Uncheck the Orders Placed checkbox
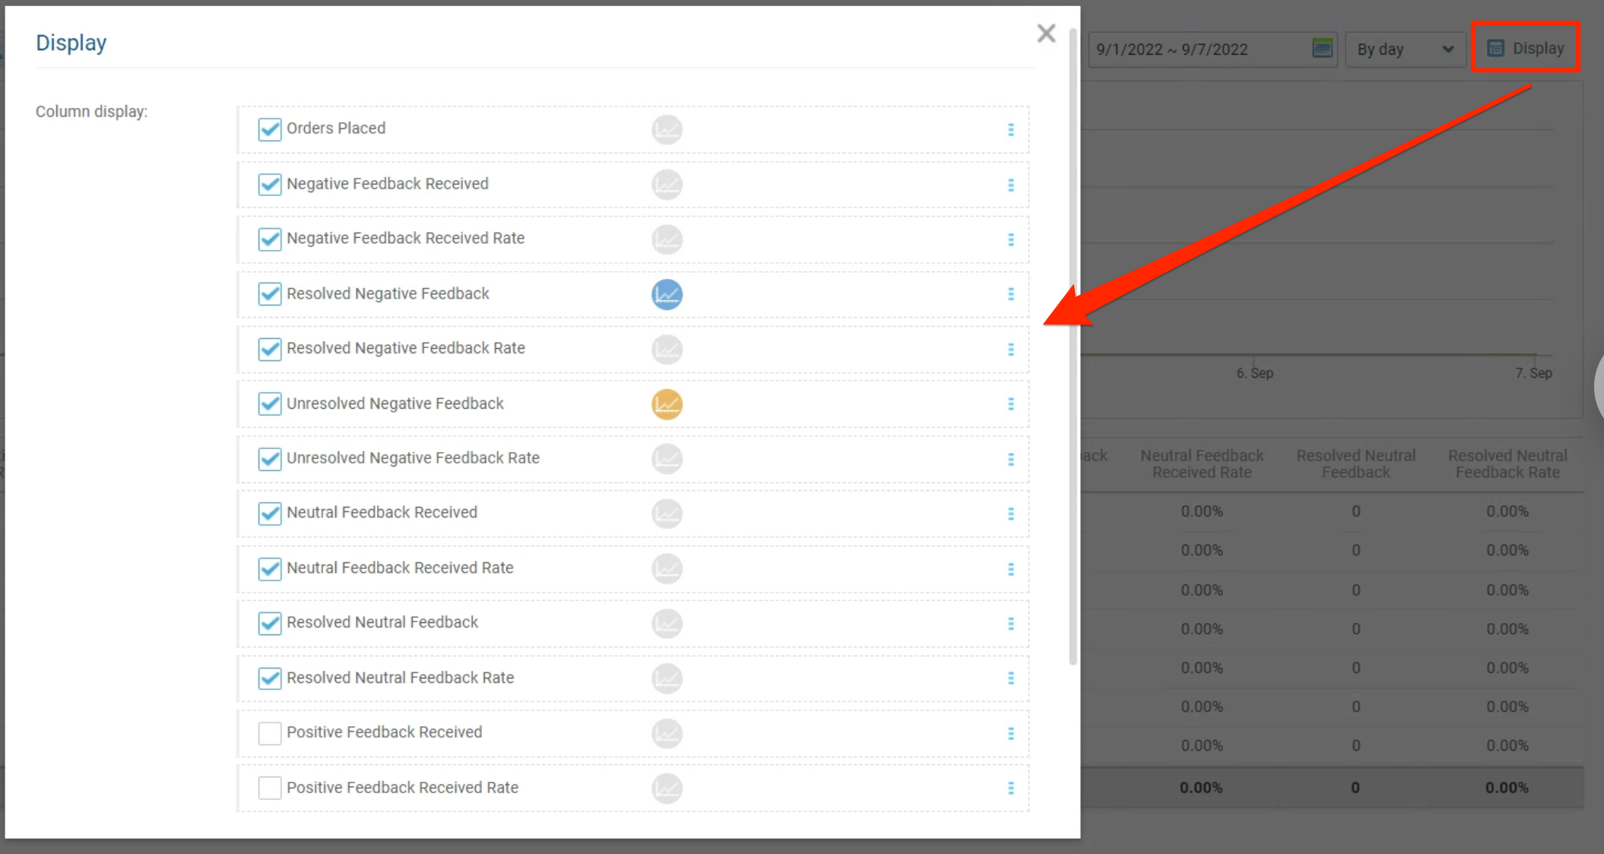 [269, 129]
